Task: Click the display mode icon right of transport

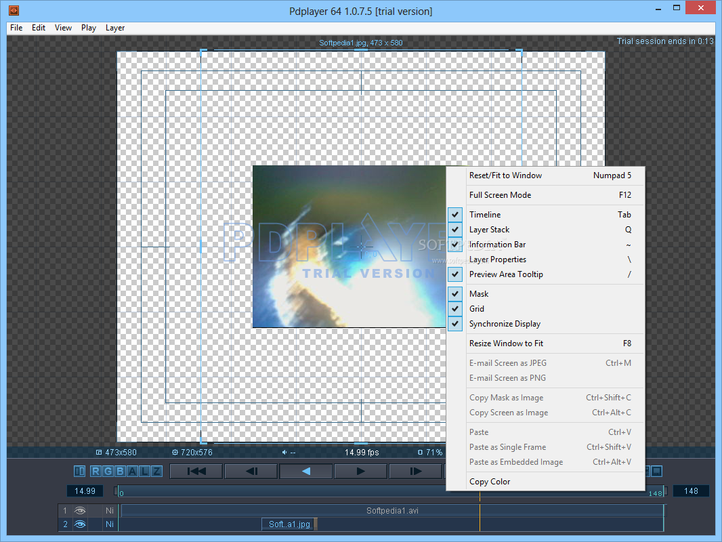Action: click(x=656, y=471)
